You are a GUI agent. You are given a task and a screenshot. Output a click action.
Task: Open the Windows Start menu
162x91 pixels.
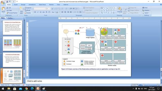(x=3, y=89)
